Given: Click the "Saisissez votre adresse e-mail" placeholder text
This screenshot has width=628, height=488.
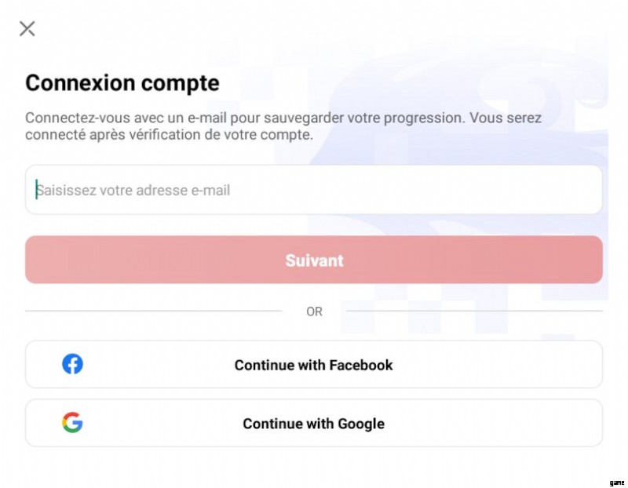Looking at the screenshot, I should point(133,190).
